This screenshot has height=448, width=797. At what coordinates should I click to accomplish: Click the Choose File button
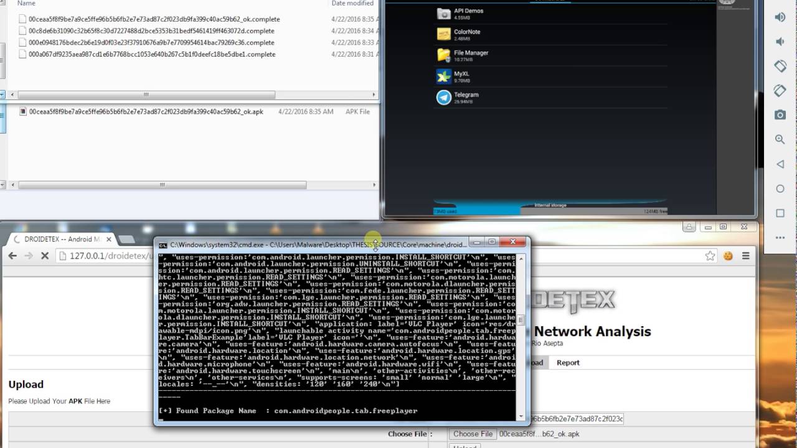pyautogui.click(x=473, y=434)
